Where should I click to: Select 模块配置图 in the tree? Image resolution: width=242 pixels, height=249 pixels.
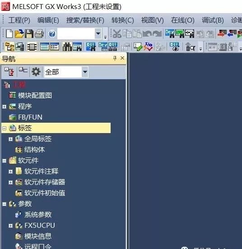(35, 96)
